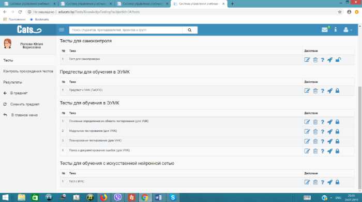Click rocket icon for Планирование тестирования row
The height and width of the screenshot is (202, 362).
tap(330, 141)
